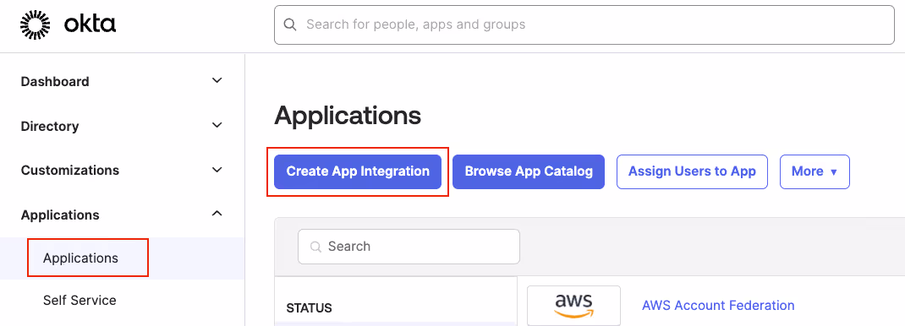Collapse the Applications section chevron
905x326 pixels.
[x=217, y=214]
